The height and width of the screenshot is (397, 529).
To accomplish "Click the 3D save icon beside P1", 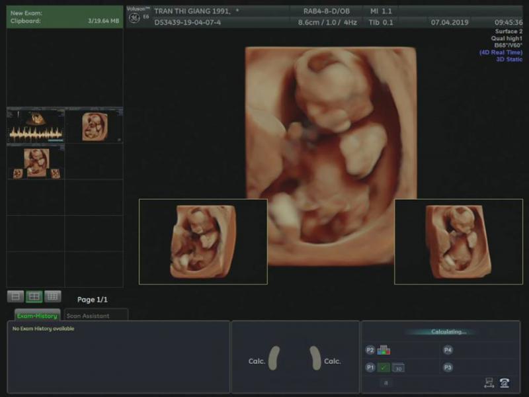I will point(398,368).
